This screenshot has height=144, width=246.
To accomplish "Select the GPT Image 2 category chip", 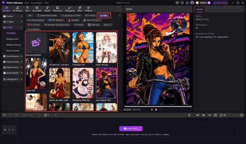I will point(56,20).
